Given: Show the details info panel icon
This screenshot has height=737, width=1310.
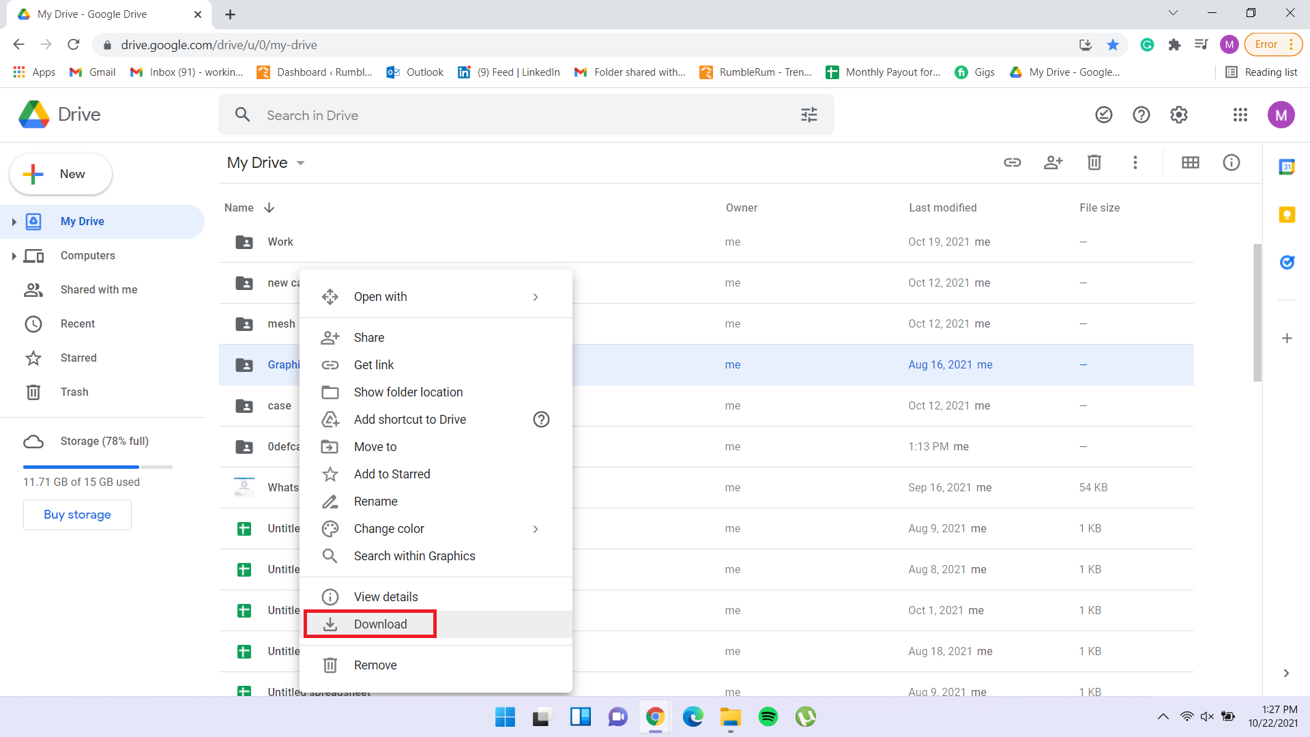Looking at the screenshot, I should tap(1232, 162).
